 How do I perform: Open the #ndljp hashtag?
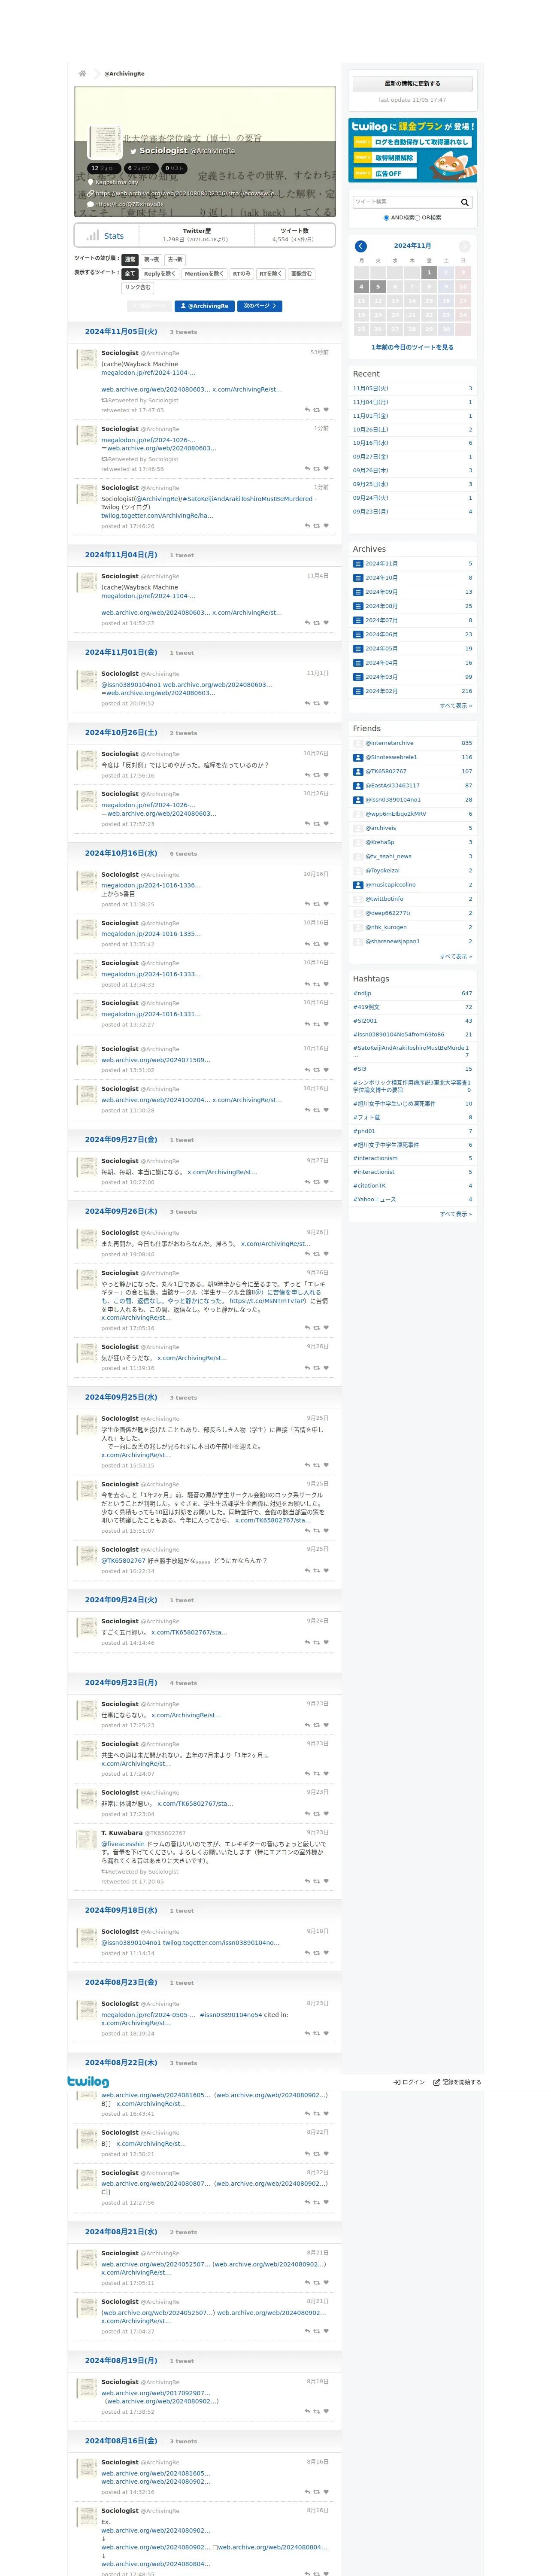[x=362, y=993]
